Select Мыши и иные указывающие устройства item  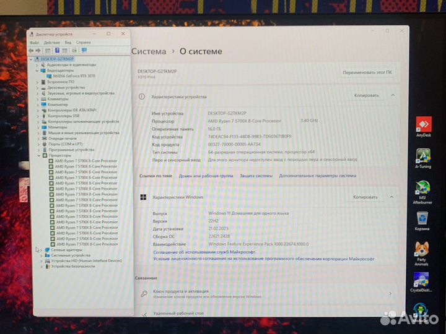[x=84, y=133]
